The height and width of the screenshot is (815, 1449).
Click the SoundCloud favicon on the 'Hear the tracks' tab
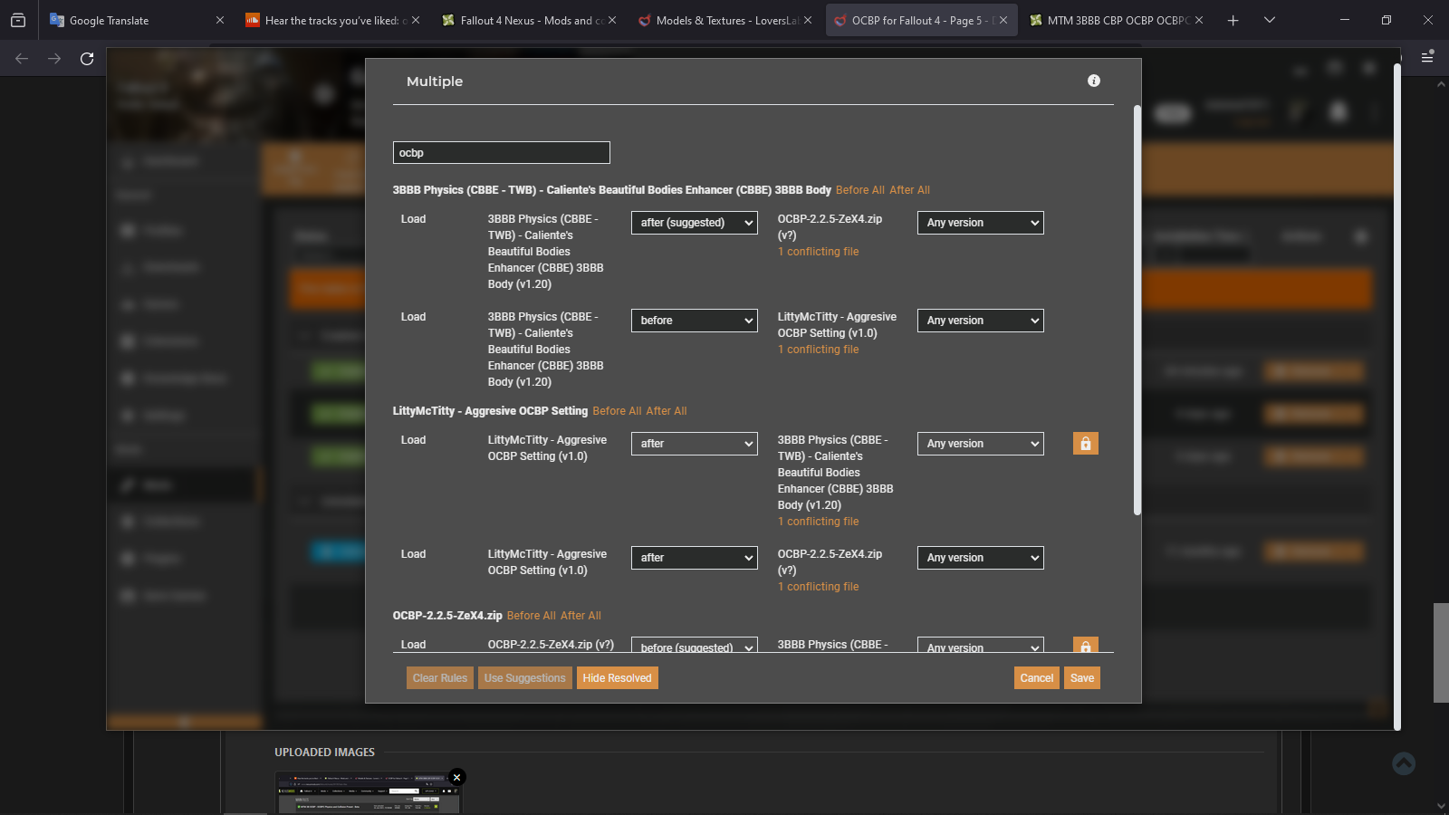(253, 20)
